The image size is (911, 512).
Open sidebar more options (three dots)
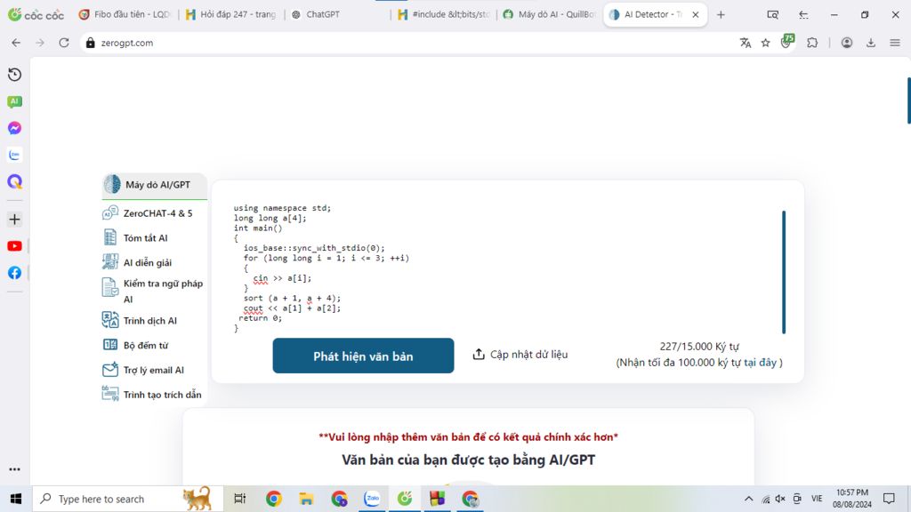point(14,469)
